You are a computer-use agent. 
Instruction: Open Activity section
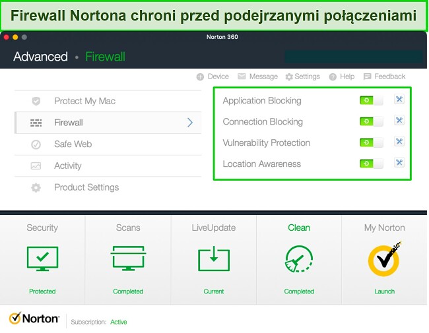pos(108,166)
